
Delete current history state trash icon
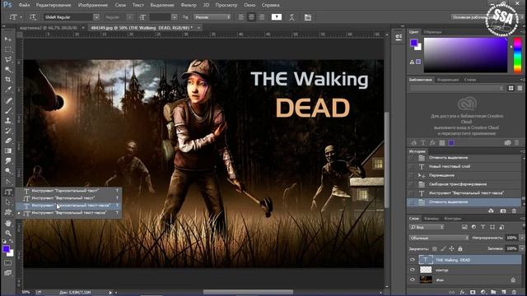[514, 210]
